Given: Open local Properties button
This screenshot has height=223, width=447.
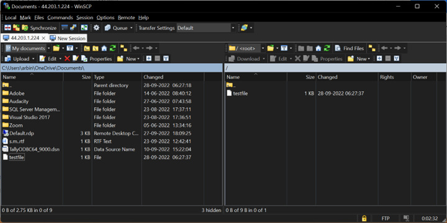Looking at the screenshot, I should 97,59.
